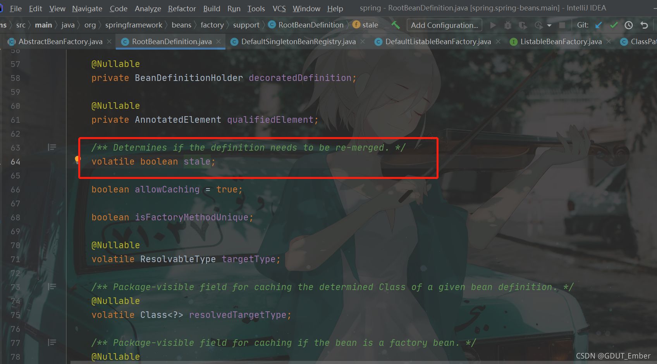Viewport: 657px width, 364px height.
Task: Toggle rendered doc comment at line 77
Action: point(52,342)
